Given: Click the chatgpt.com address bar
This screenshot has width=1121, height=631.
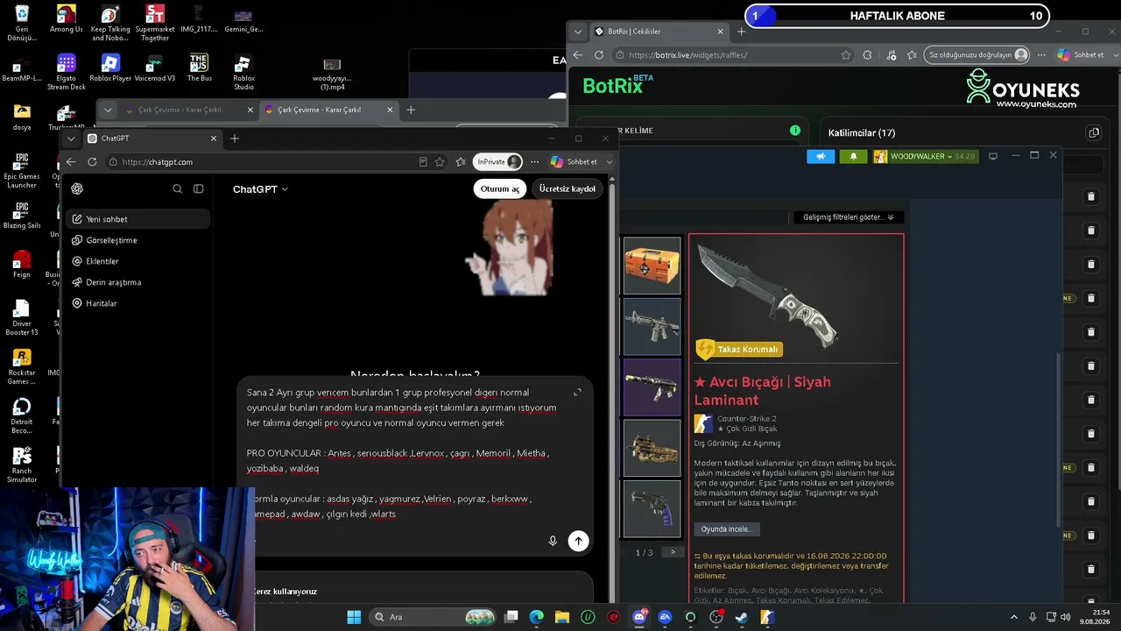Looking at the screenshot, I should (x=263, y=162).
